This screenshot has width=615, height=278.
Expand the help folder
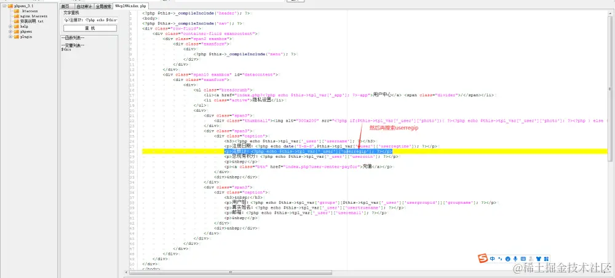[10, 26]
